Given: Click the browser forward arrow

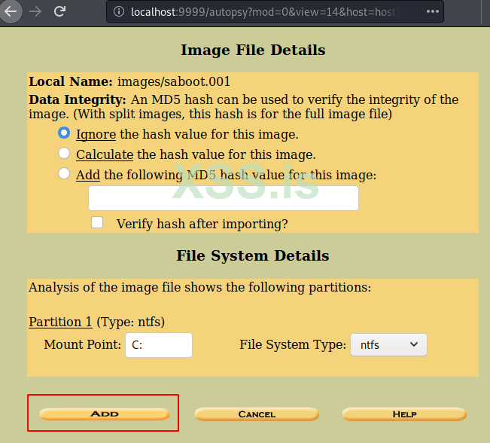Looking at the screenshot, I should tap(35, 11).
